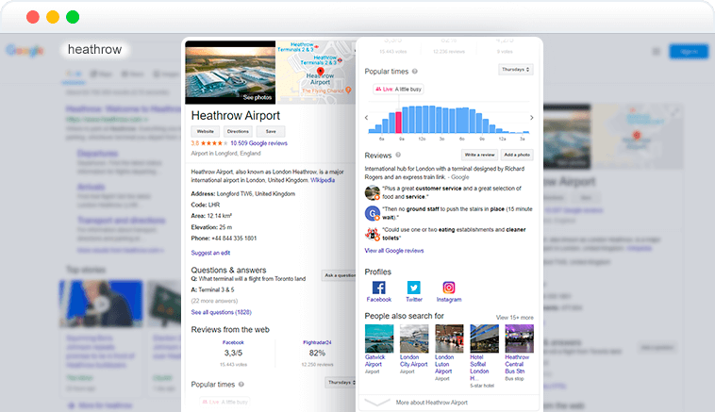Click Suggest an edit link
Screen dimensions: 715x412
click(210, 253)
